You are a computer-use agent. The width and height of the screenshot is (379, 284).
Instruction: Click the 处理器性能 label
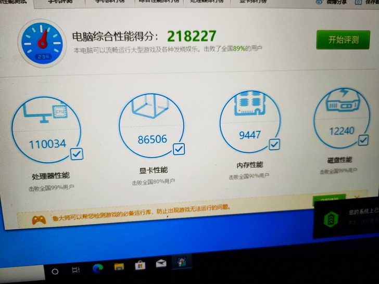coord(51,176)
